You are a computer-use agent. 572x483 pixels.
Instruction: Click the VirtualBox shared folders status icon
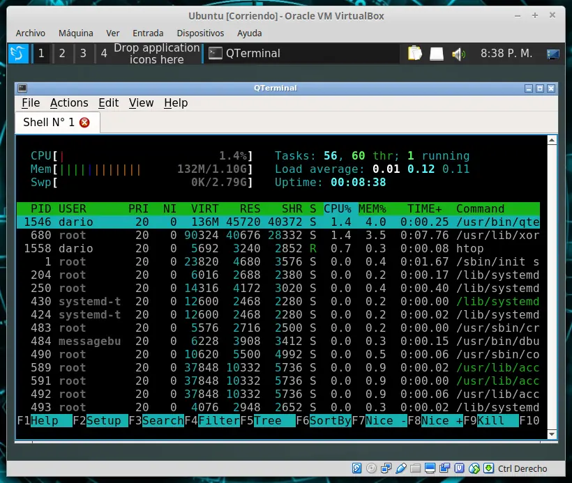click(415, 468)
